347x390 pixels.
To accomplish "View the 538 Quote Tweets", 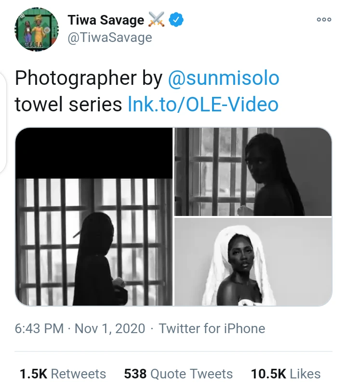I will point(178,374).
